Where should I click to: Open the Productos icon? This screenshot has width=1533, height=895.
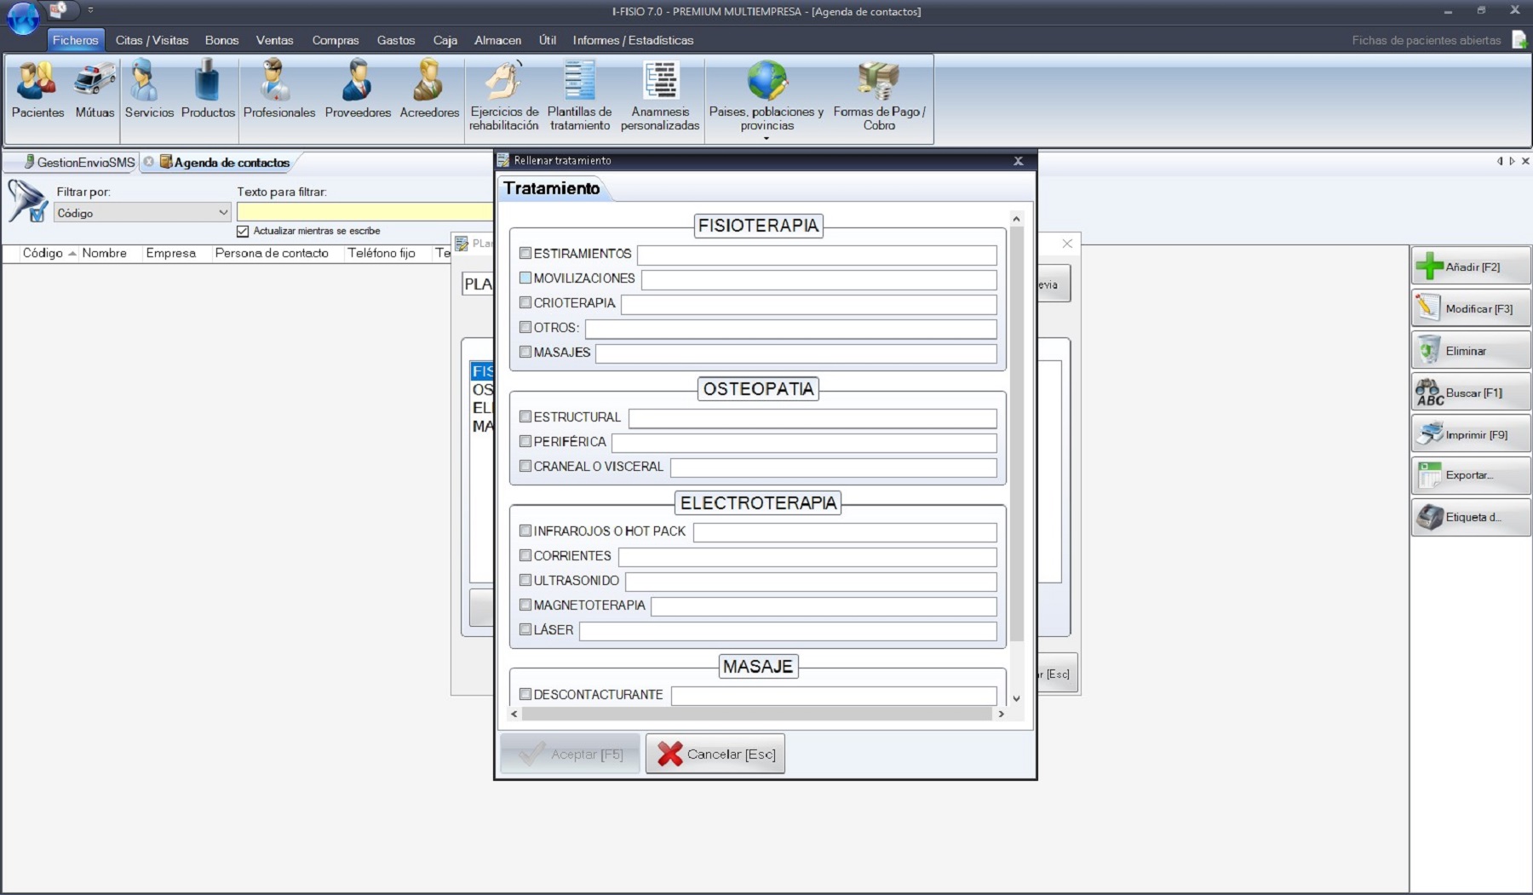click(208, 90)
